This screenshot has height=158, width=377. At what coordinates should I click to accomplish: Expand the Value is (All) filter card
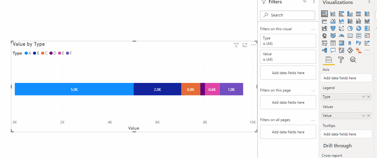click(x=288, y=57)
